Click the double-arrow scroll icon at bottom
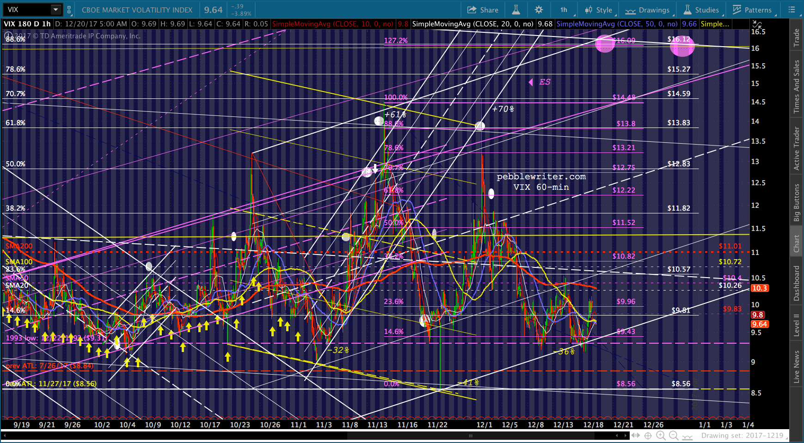The width and height of the screenshot is (804, 443). coord(636,436)
